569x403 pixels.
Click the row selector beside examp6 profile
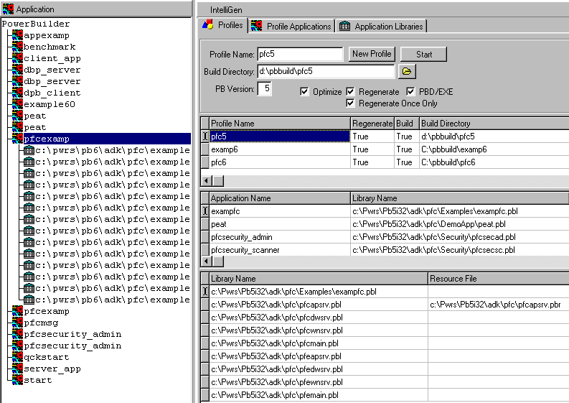coord(205,149)
